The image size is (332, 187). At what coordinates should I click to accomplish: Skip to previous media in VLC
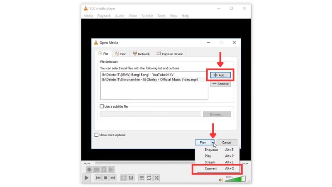coord(98,178)
